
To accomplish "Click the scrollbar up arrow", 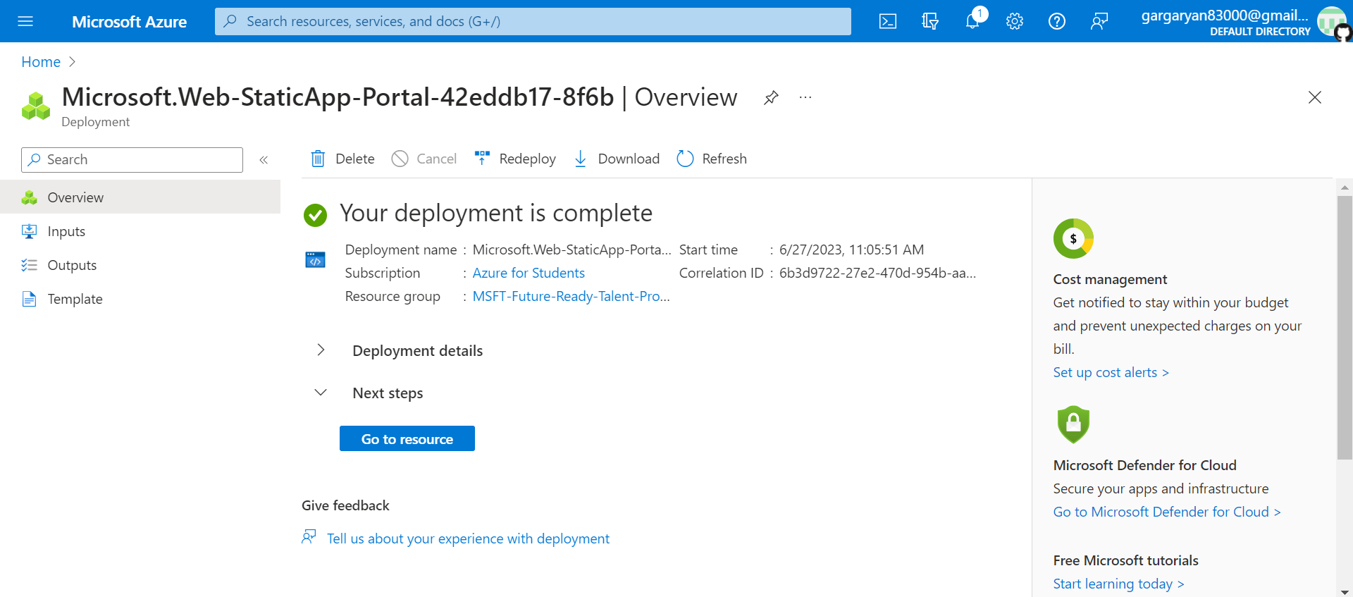I will (1345, 187).
